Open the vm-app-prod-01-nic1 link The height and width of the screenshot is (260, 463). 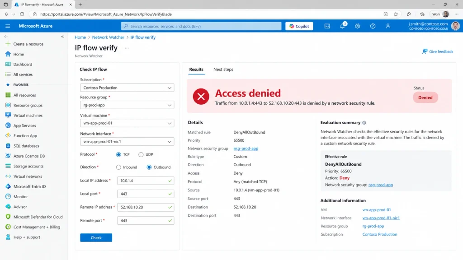[x=381, y=218]
